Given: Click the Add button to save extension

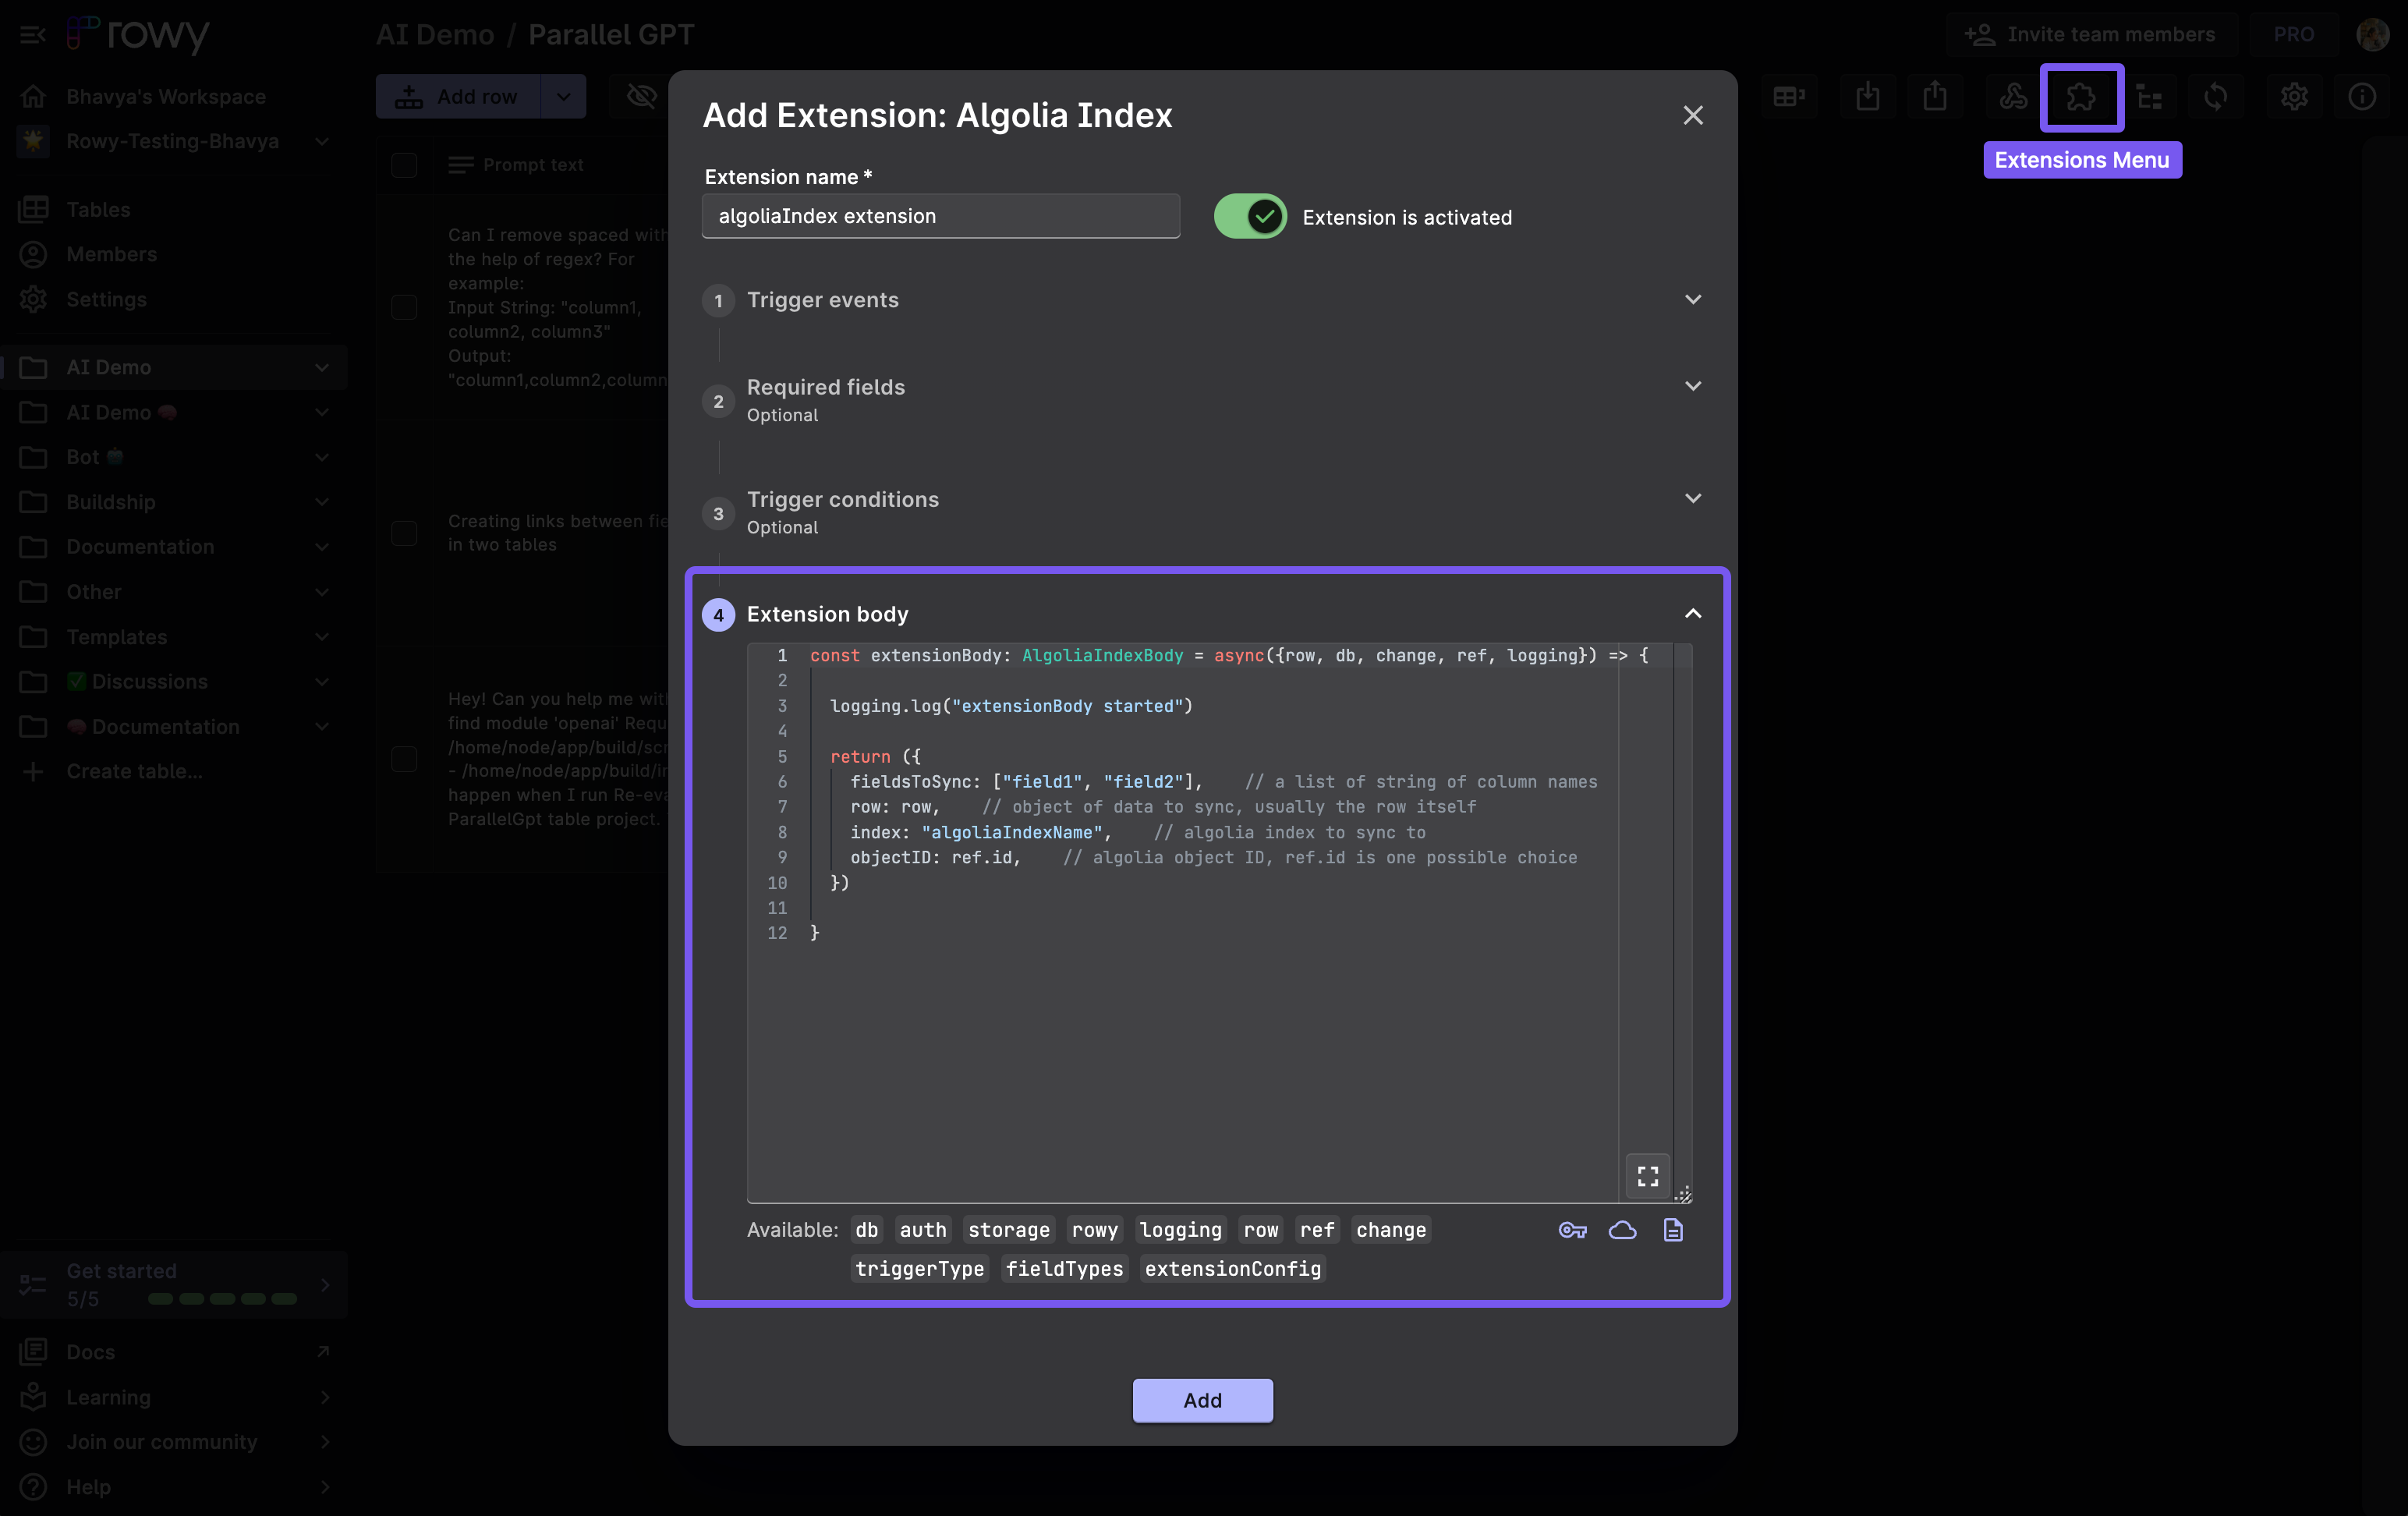Looking at the screenshot, I should (1202, 1399).
